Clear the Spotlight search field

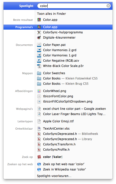tap(108, 6)
